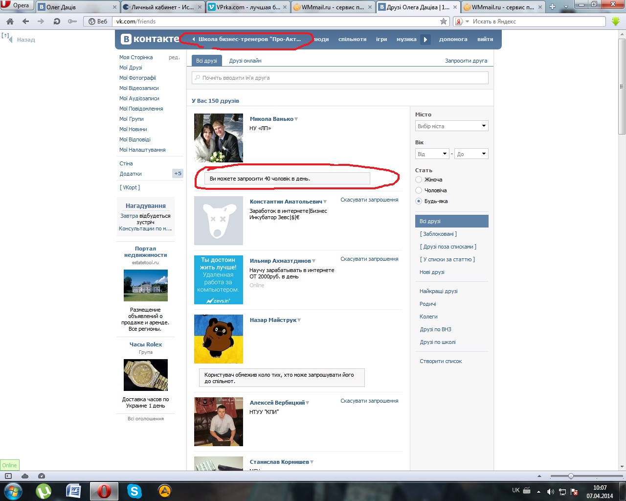Open the [ Заблоковані ] friends list
The image size is (626, 501).
point(438,234)
